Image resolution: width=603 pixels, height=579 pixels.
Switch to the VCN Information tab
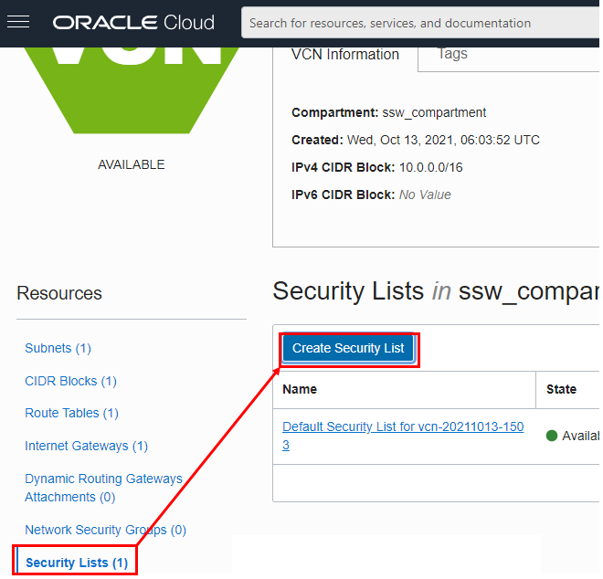tap(345, 55)
